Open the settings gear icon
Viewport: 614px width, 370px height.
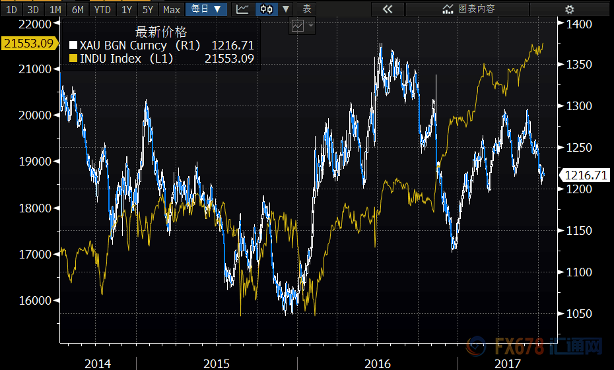tap(570, 9)
